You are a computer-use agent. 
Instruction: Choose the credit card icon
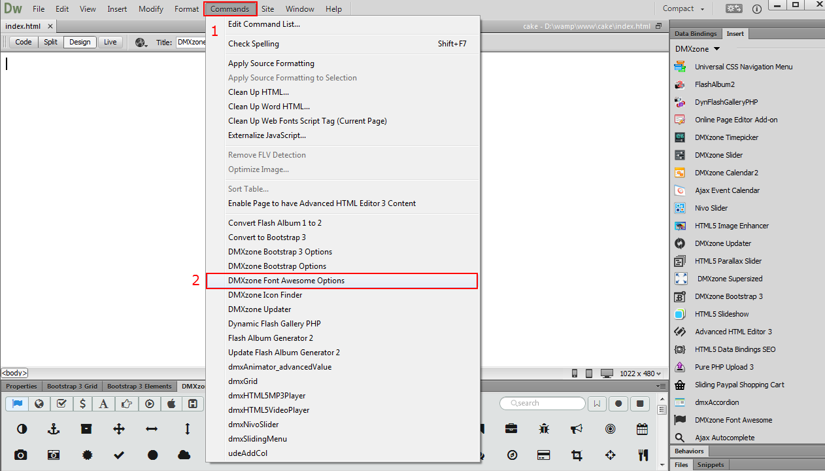543,455
